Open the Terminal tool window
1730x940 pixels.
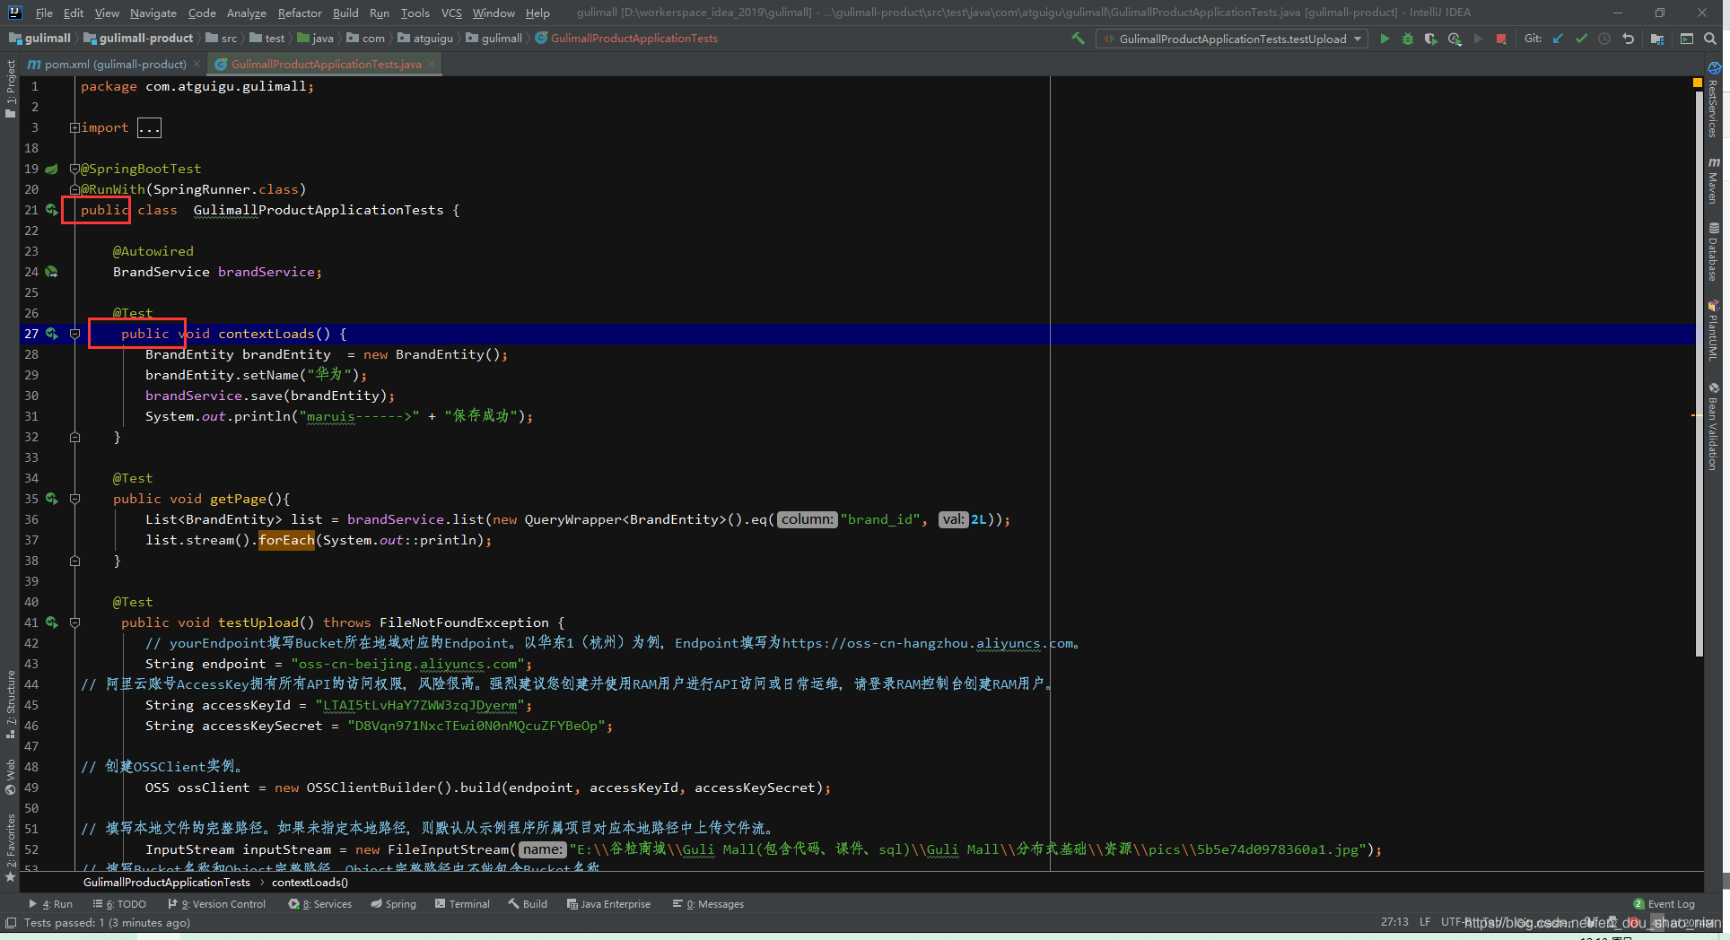463,904
